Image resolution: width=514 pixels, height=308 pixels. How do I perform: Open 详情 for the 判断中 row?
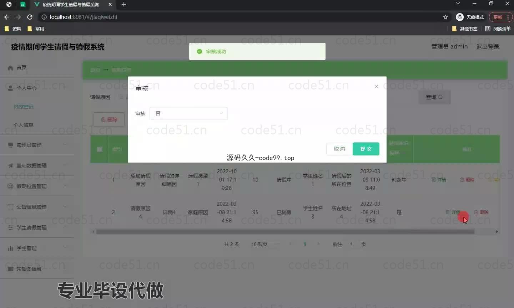pyautogui.click(x=439, y=180)
